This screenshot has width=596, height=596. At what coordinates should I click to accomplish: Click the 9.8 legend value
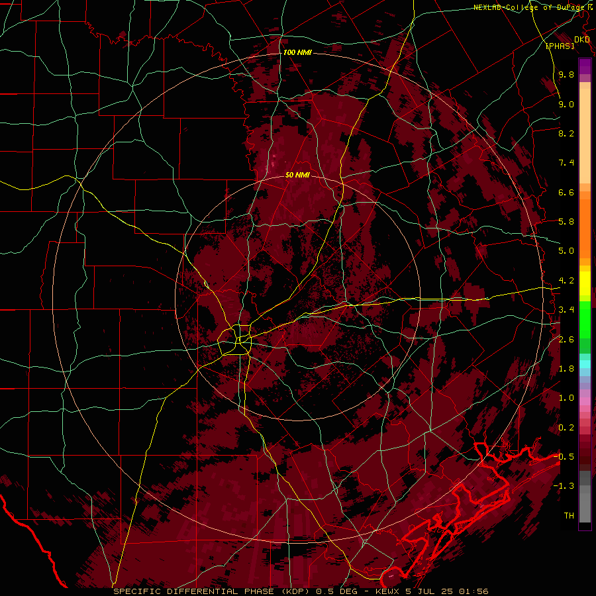[566, 74]
